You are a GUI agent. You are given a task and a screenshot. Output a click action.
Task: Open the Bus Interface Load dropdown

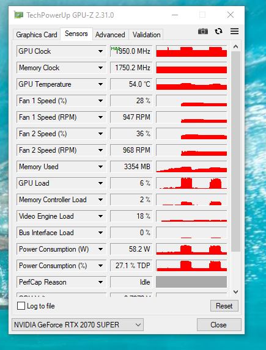click(x=100, y=233)
